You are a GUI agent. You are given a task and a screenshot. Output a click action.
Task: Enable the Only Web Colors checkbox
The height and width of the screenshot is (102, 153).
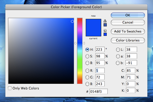(x=10, y=88)
